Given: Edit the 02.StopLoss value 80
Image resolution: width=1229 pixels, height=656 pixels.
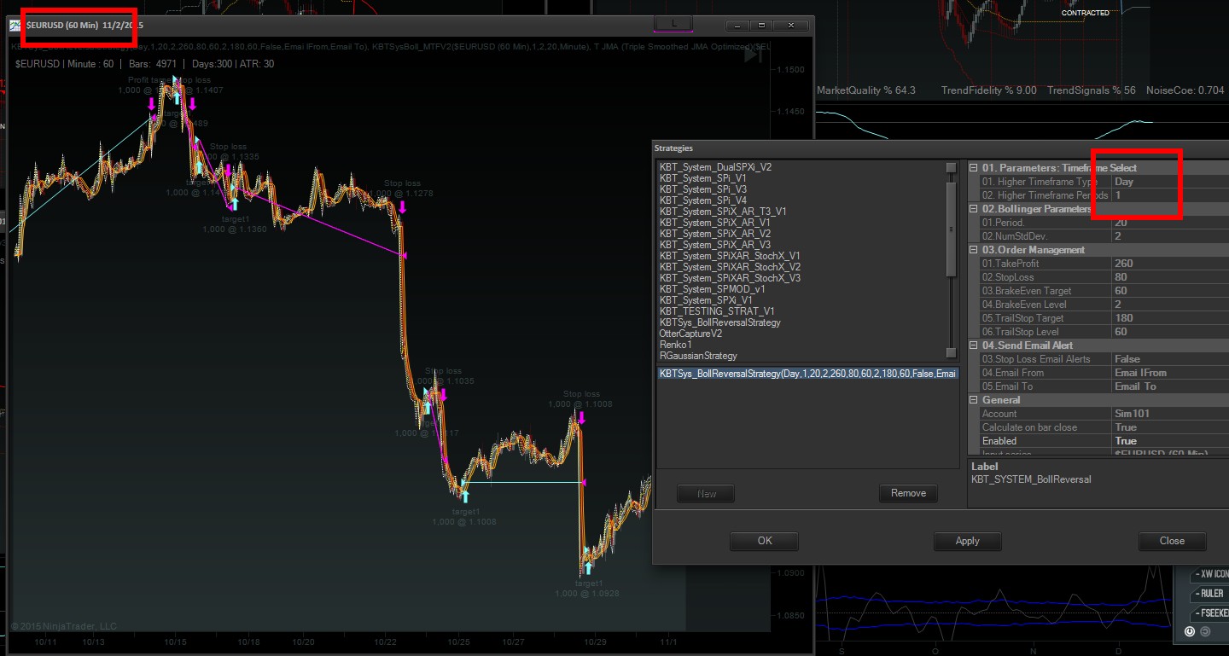Looking at the screenshot, I should coord(1169,277).
